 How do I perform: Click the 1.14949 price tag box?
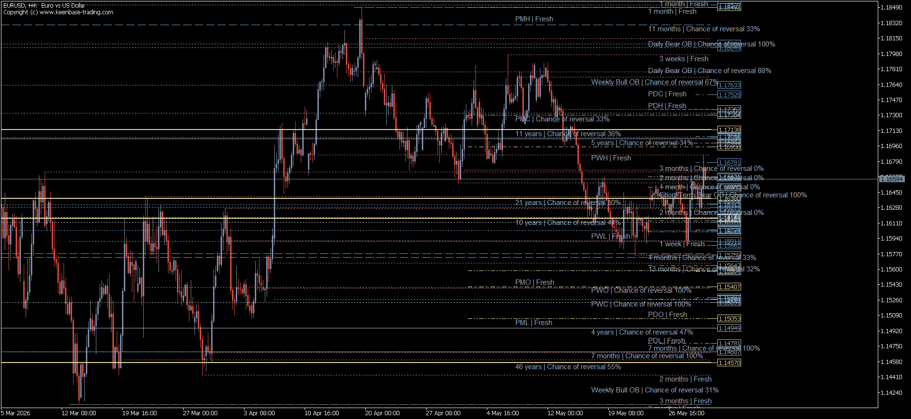point(729,328)
